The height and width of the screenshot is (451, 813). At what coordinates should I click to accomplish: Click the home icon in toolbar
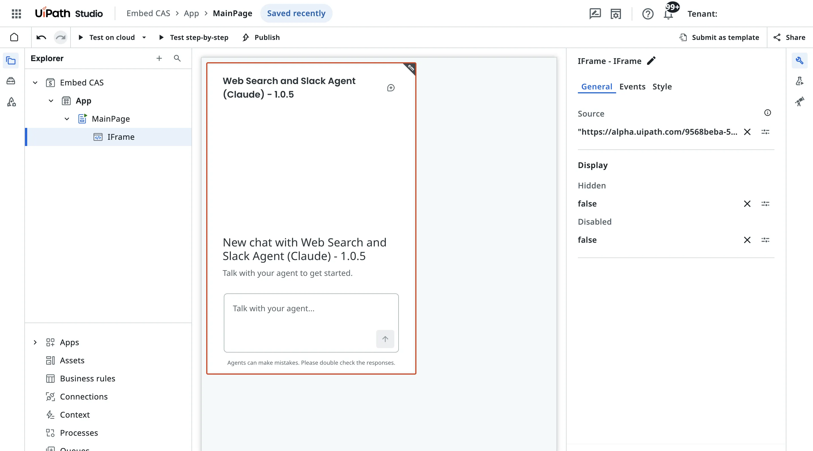click(14, 37)
